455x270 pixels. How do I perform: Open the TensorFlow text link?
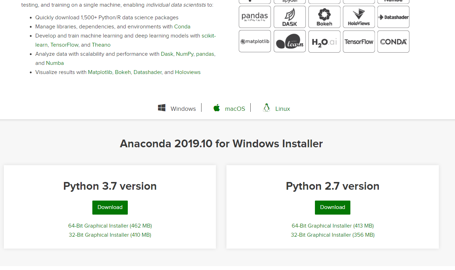[64, 45]
